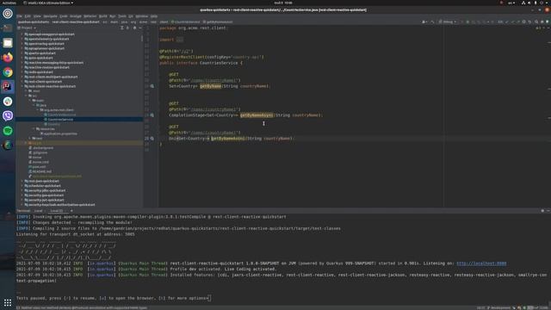Expand the security-jdbc-quickstart module

click(22, 190)
